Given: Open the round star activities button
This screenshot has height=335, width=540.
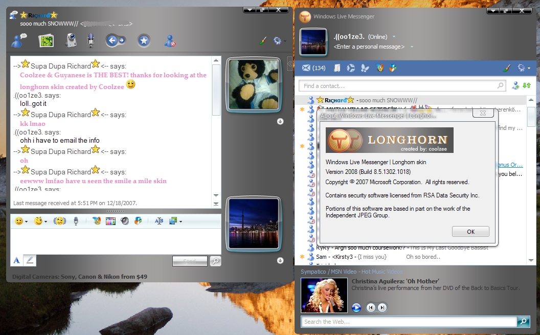Looking at the screenshot, I should tap(144, 40).
